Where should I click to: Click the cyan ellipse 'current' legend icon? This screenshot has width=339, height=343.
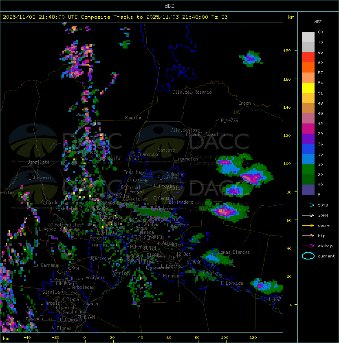[308, 256]
